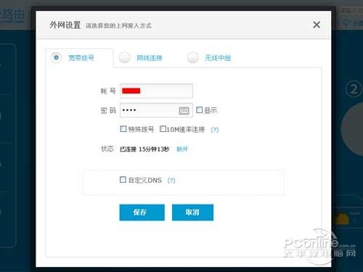
Task: Click the 帐号 account input field
Action: point(156,91)
